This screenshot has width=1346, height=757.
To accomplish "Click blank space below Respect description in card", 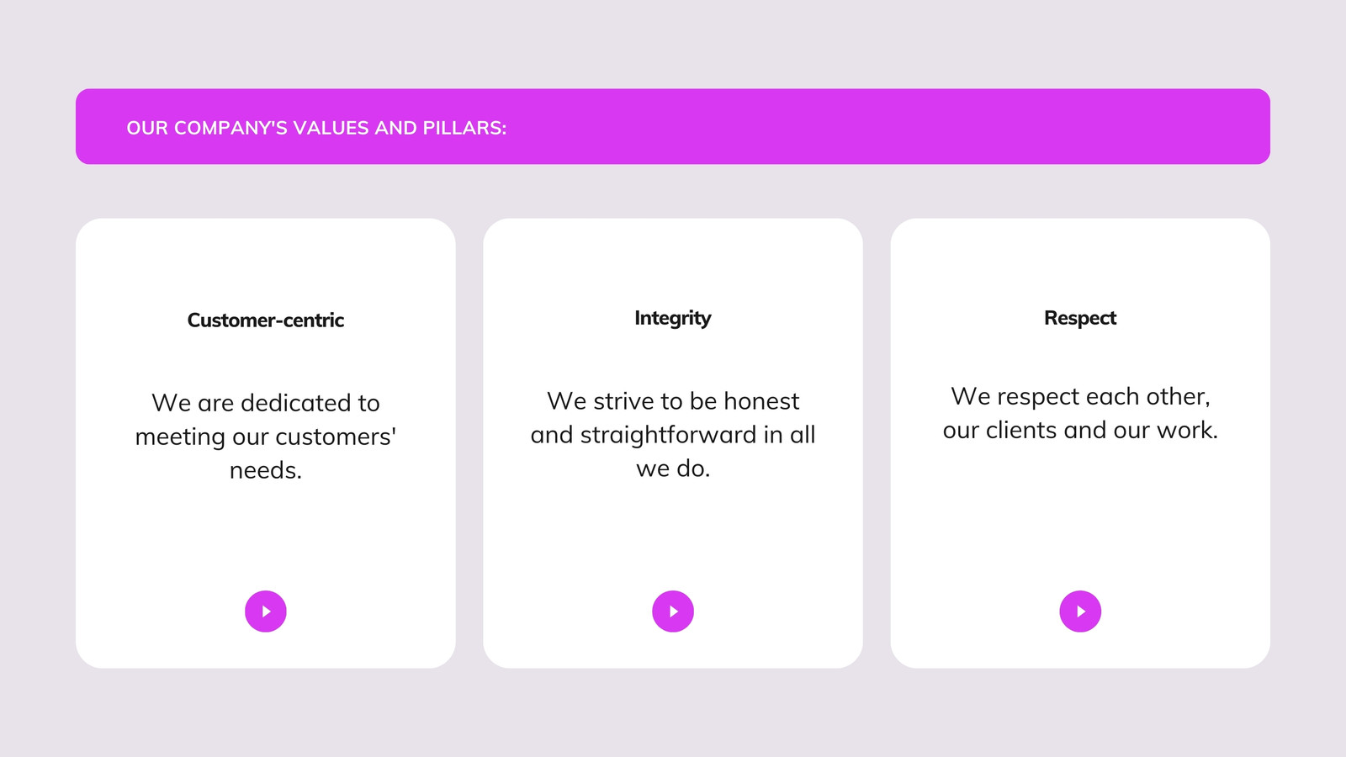I will [x=1080, y=513].
